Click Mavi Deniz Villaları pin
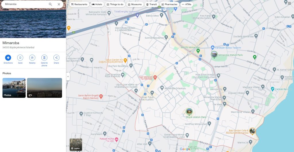 tap(253, 112)
